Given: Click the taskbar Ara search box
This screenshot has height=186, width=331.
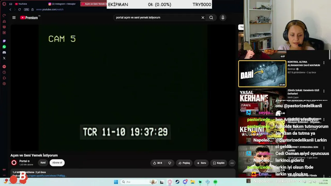Looking at the screenshot, I should pyautogui.click(x=139, y=182).
